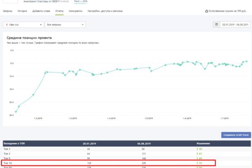Click the date range field 28.01.2019 - 06.08.2019
The image size is (252, 168).
pos(235,25)
